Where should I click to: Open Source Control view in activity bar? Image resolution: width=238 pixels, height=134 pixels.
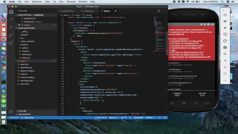(x=11, y=27)
